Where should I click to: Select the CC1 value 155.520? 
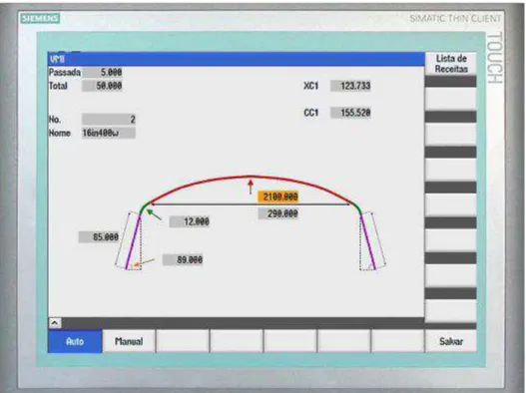(350, 113)
